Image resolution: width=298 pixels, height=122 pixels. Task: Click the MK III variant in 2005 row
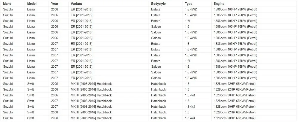click(x=91, y=84)
